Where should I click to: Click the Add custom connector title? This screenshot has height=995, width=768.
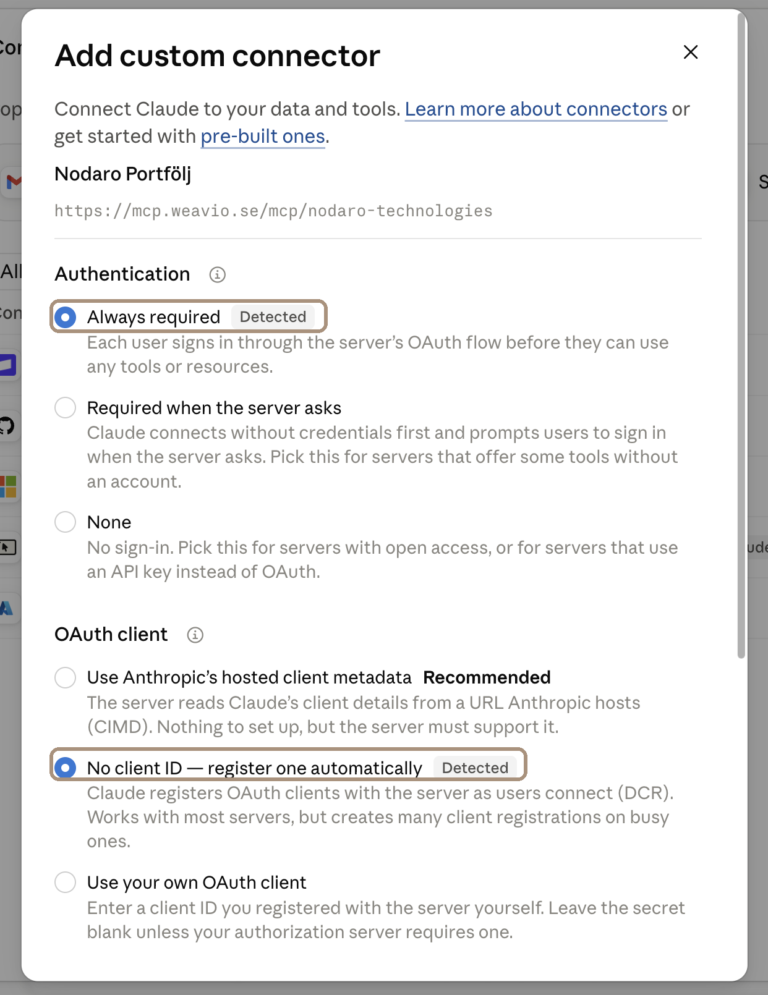(x=218, y=56)
